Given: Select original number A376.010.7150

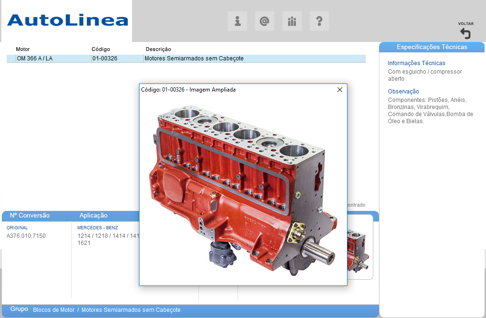Looking at the screenshot, I should 26,236.
